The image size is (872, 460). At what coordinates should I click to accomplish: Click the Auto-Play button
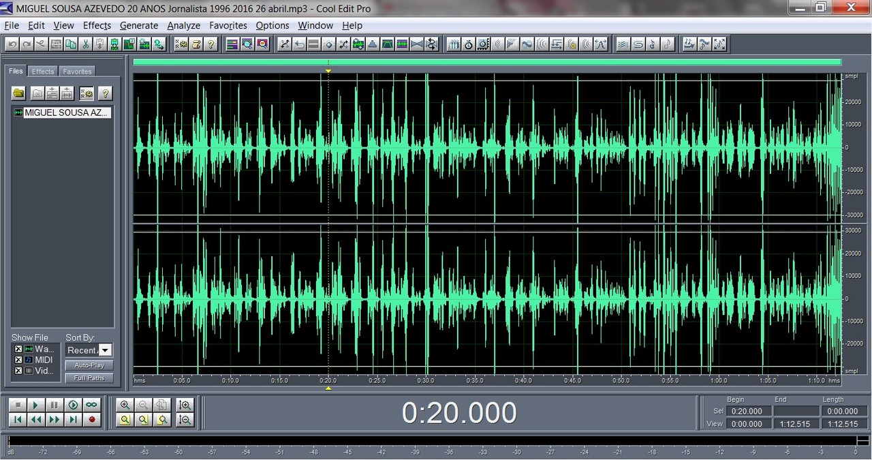89,365
